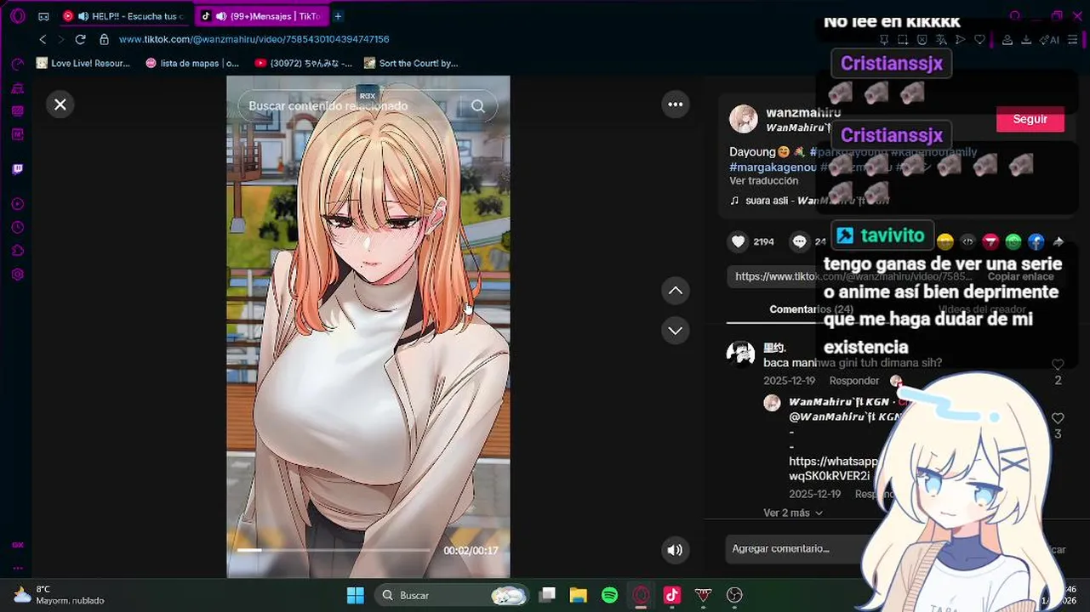
Task: Reload the TikTok page
Action: tap(80, 39)
